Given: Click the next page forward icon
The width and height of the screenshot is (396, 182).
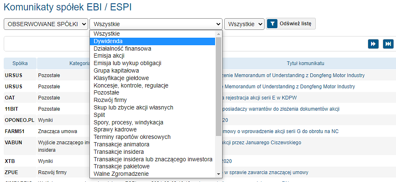Looking at the screenshot, I should pyautogui.click(x=373, y=44).
